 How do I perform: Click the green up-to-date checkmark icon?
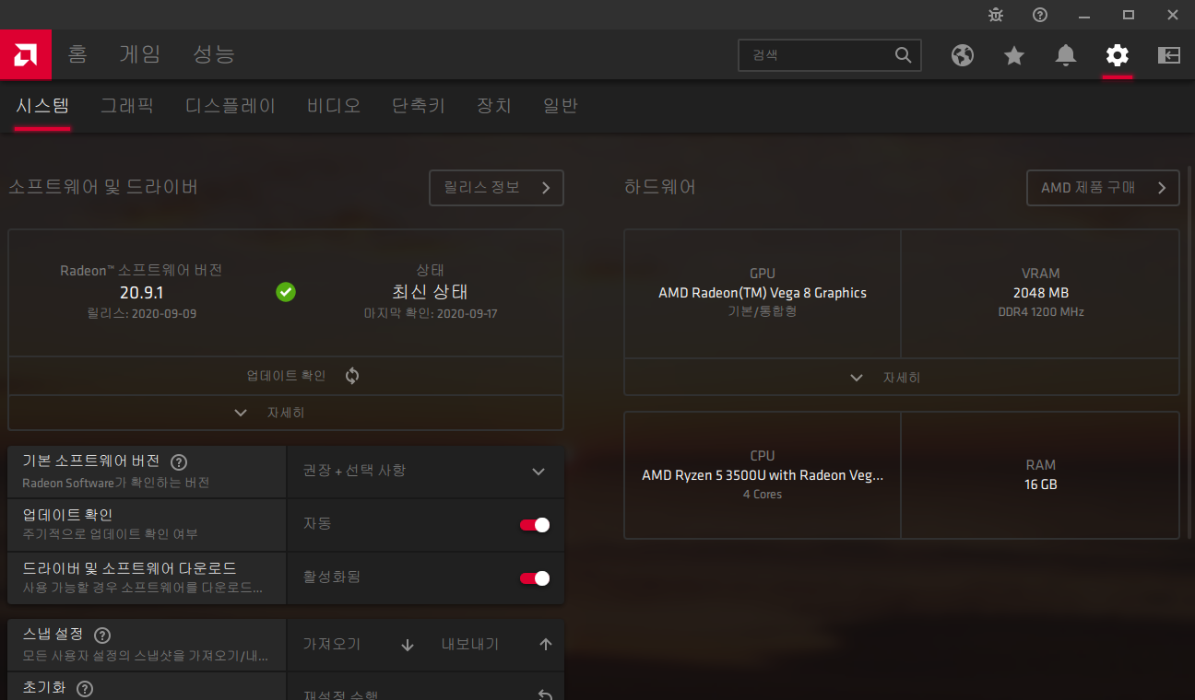click(286, 292)
